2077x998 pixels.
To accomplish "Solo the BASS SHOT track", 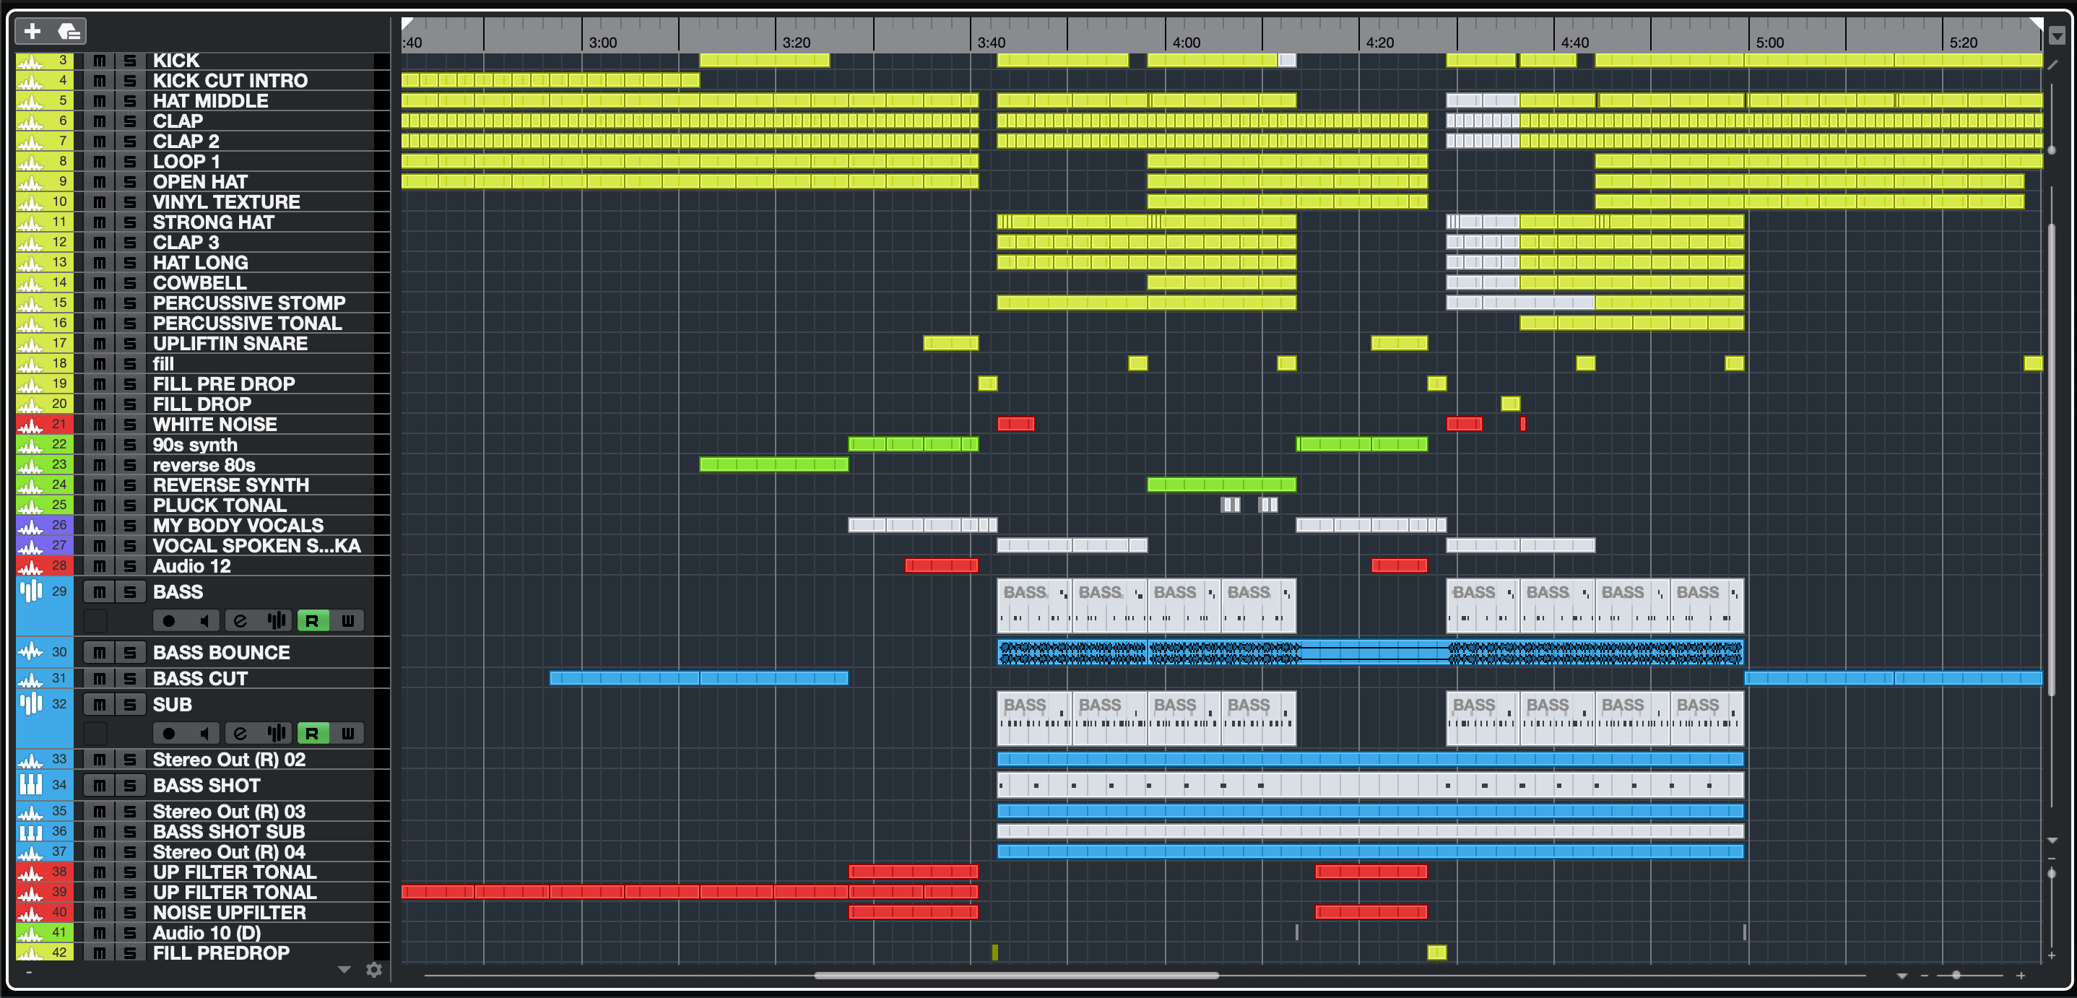I will pos(129,785).
